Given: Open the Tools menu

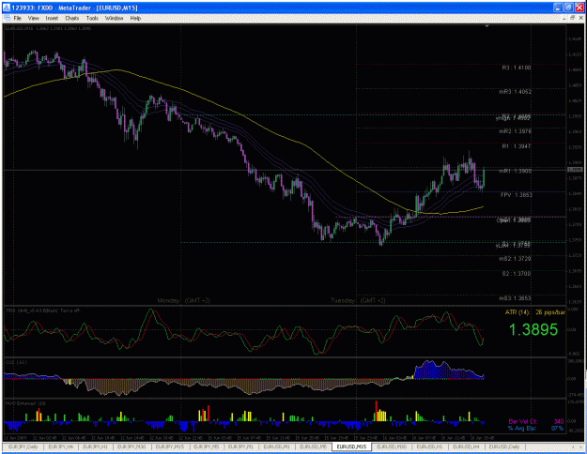Looking at the screenshot, I should (92, 18).
